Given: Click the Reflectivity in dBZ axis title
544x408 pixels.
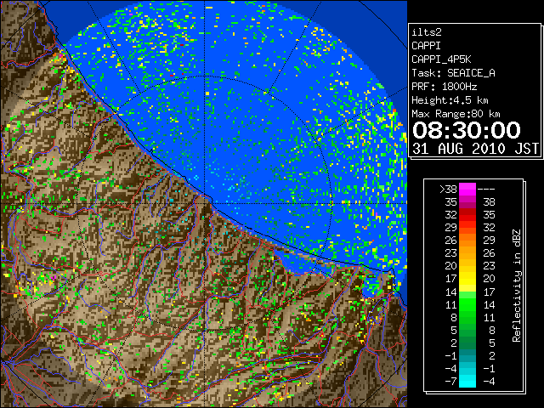Looking at the screenshot, I should [x=517, y=286].
